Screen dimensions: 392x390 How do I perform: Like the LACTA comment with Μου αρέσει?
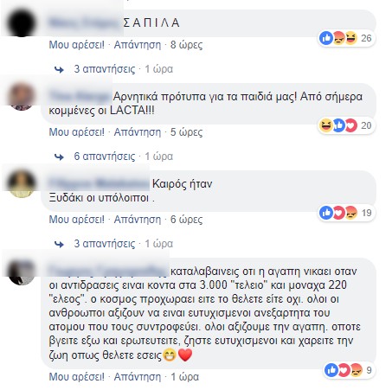pyautogui.click(x=77, y=132)
